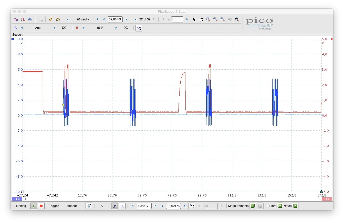This screenshot has height=223, width=344.
Task: Open the Repeat trigger mode dropdown
Action: [72, 206]
